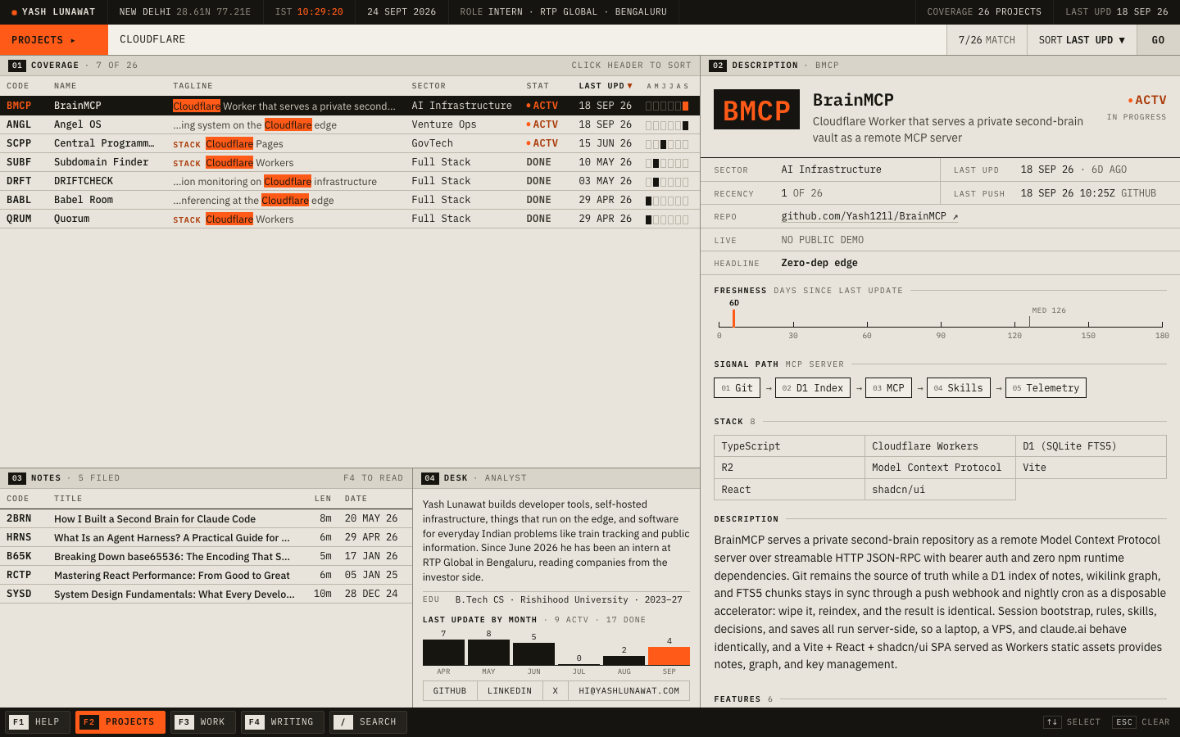Select the Quorum project row
1180x737 pixels.
(x=350, y=219)
